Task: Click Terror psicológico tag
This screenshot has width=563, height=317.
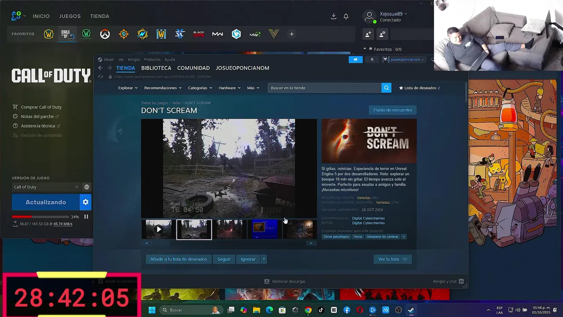Action: tap(336, 236)
